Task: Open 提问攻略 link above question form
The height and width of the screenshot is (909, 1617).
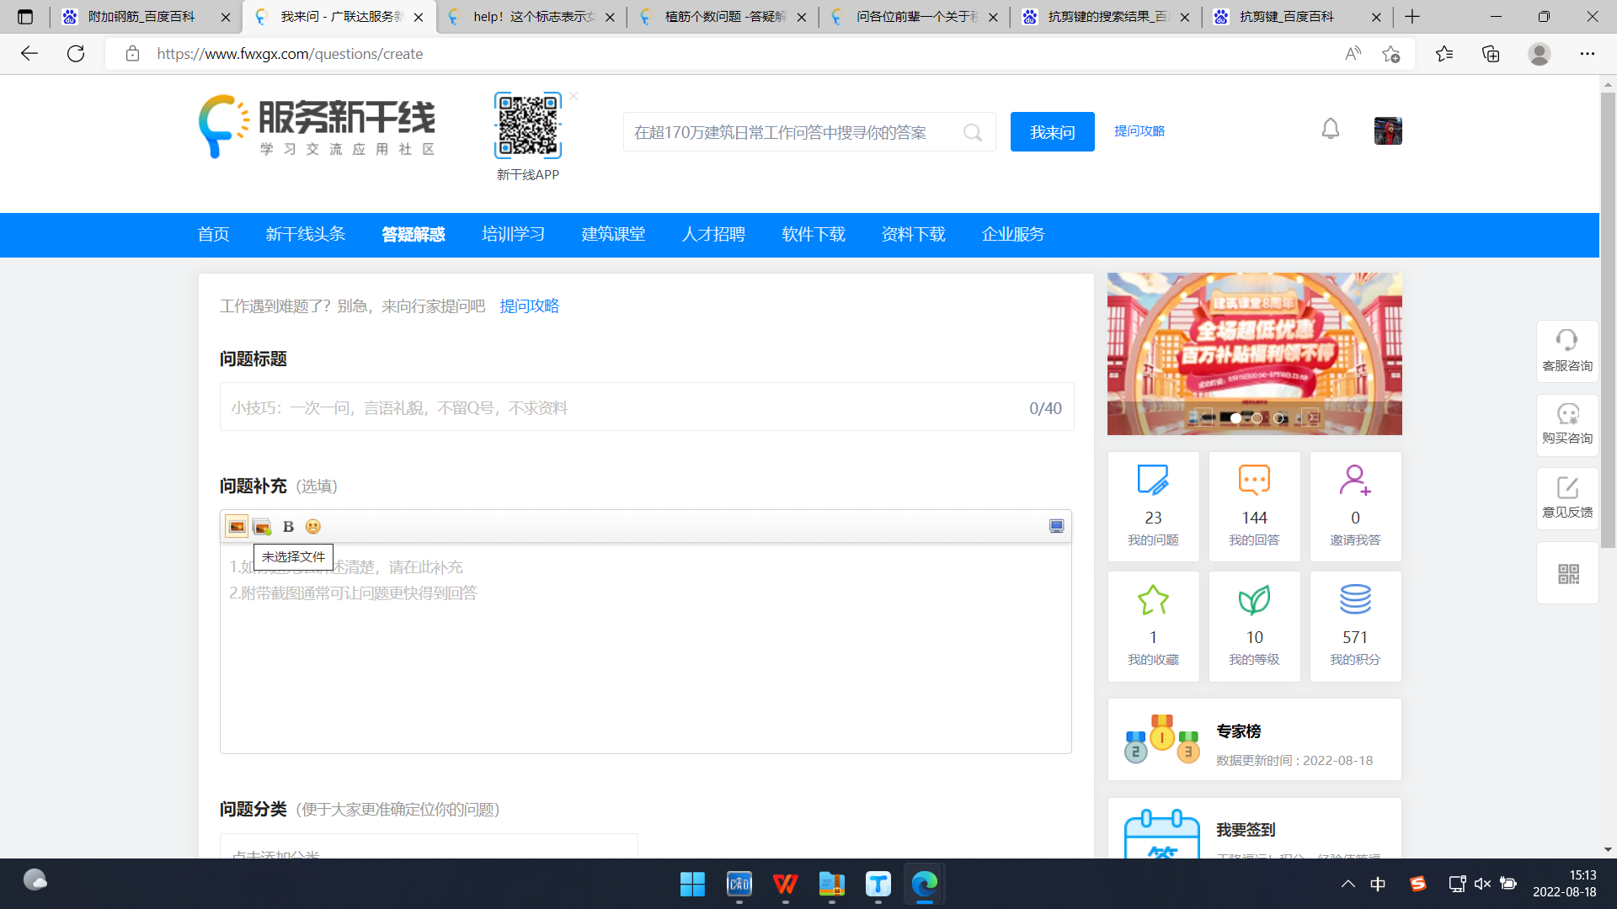Action: pos(529,306)
